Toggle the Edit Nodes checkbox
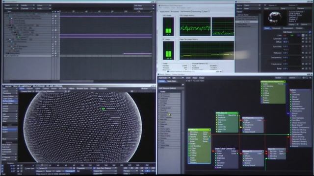314x176 pixels. (x=310, y=32)
